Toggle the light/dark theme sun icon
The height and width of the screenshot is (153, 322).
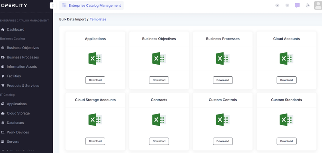[308, 5]
